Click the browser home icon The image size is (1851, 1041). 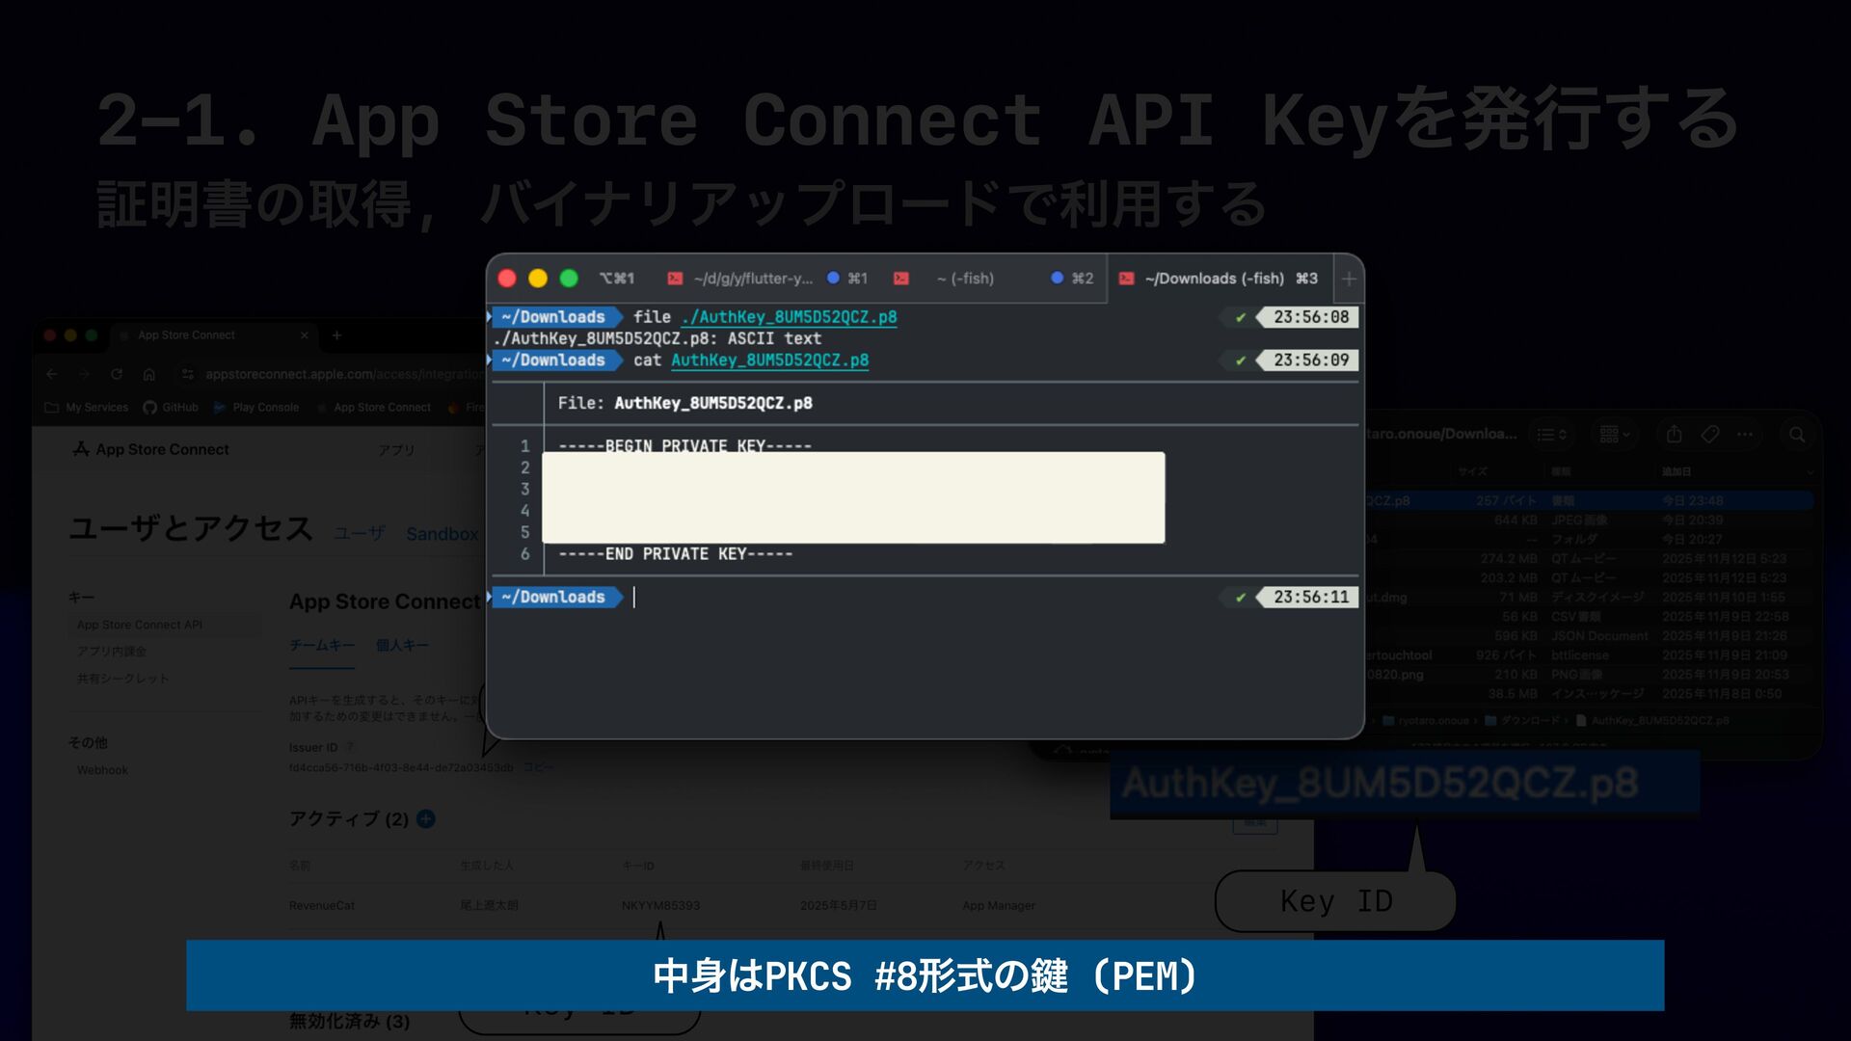coord(149,374)
